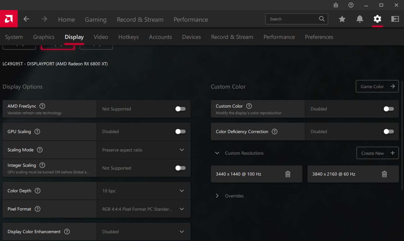Open Scaling Mode dropdown
Image resolution: width=404 pixels, height=241 pixels.
pos(144,150)
